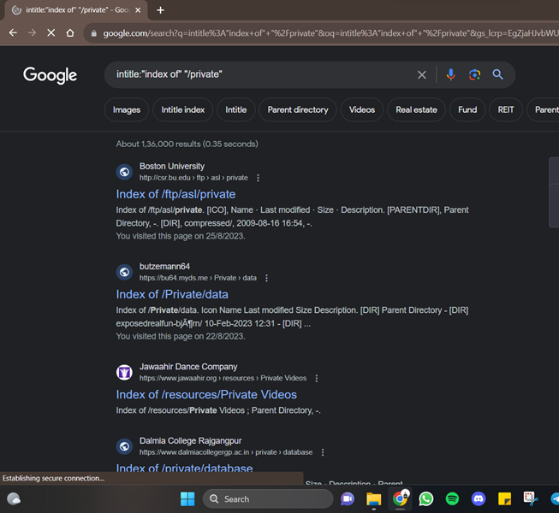The image size is (559, 513).
Task: Open File Explorer from the taskbar
Action: (373, 498)
